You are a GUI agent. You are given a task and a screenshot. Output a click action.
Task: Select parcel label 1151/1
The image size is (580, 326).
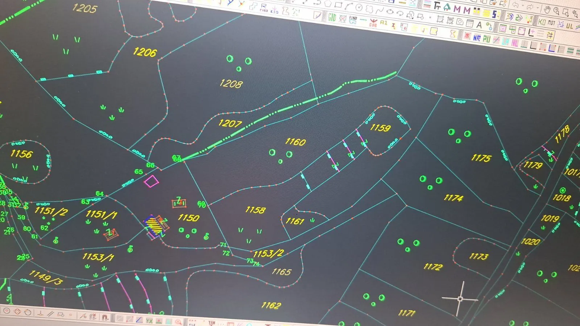[x=101, y=215]
